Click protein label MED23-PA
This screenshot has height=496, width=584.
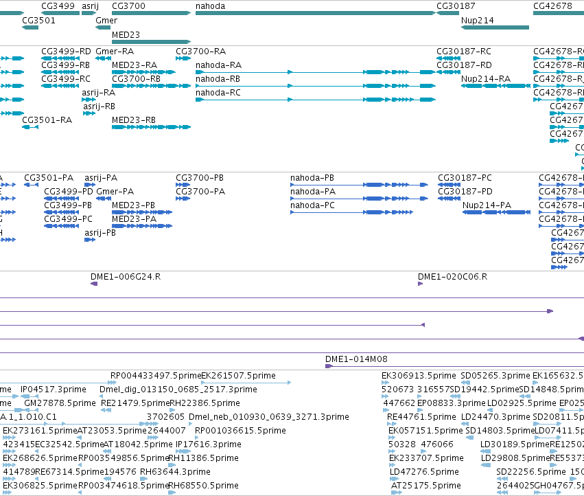tap(134, 219)
